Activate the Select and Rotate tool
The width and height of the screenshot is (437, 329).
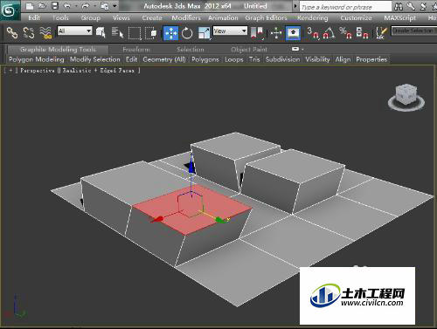pyautogui.click(x=187, y=33)
